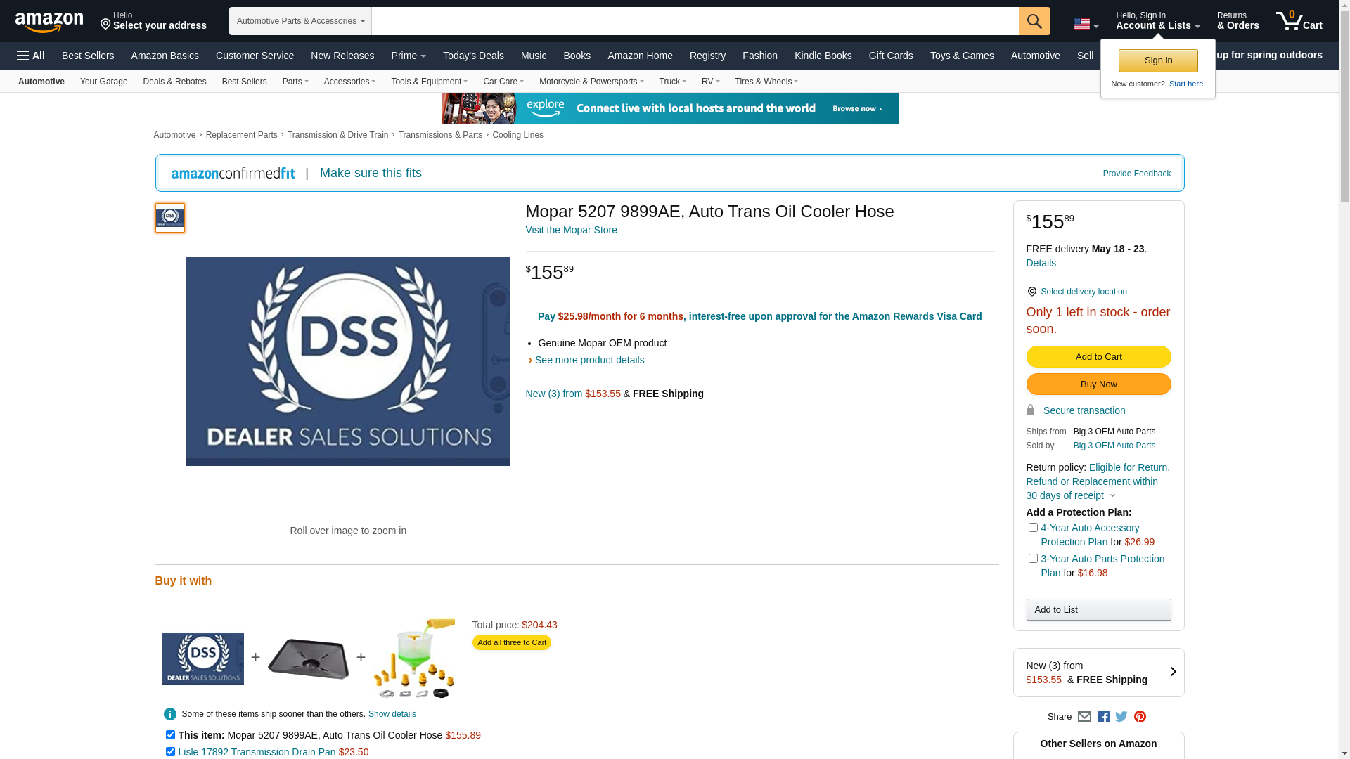Share product on Pinterest icon
Screen dimensions: 1350x759
(x=1140, y=717)
